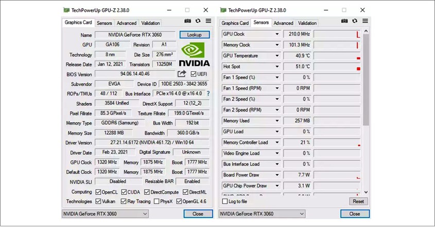Click the Memory Size 12288 MB field

tap(114, 133)
